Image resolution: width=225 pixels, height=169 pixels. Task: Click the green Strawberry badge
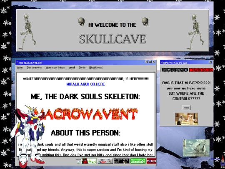138,161
